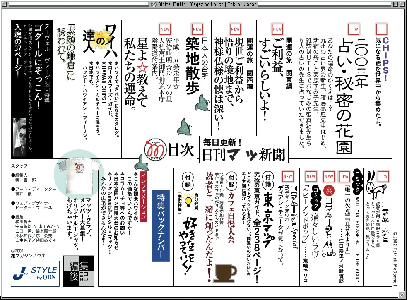
Task: Click the brown coffee cup icon
Action: (x=225, y=273)
